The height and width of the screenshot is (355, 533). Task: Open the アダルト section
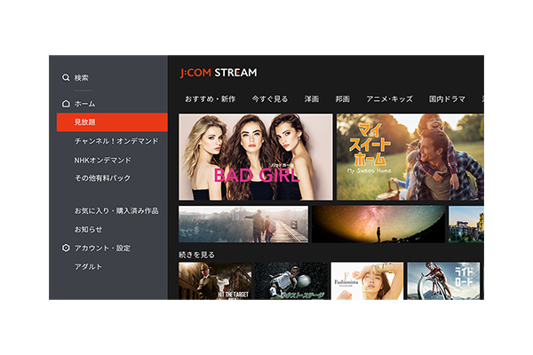(x=88, y=267)
